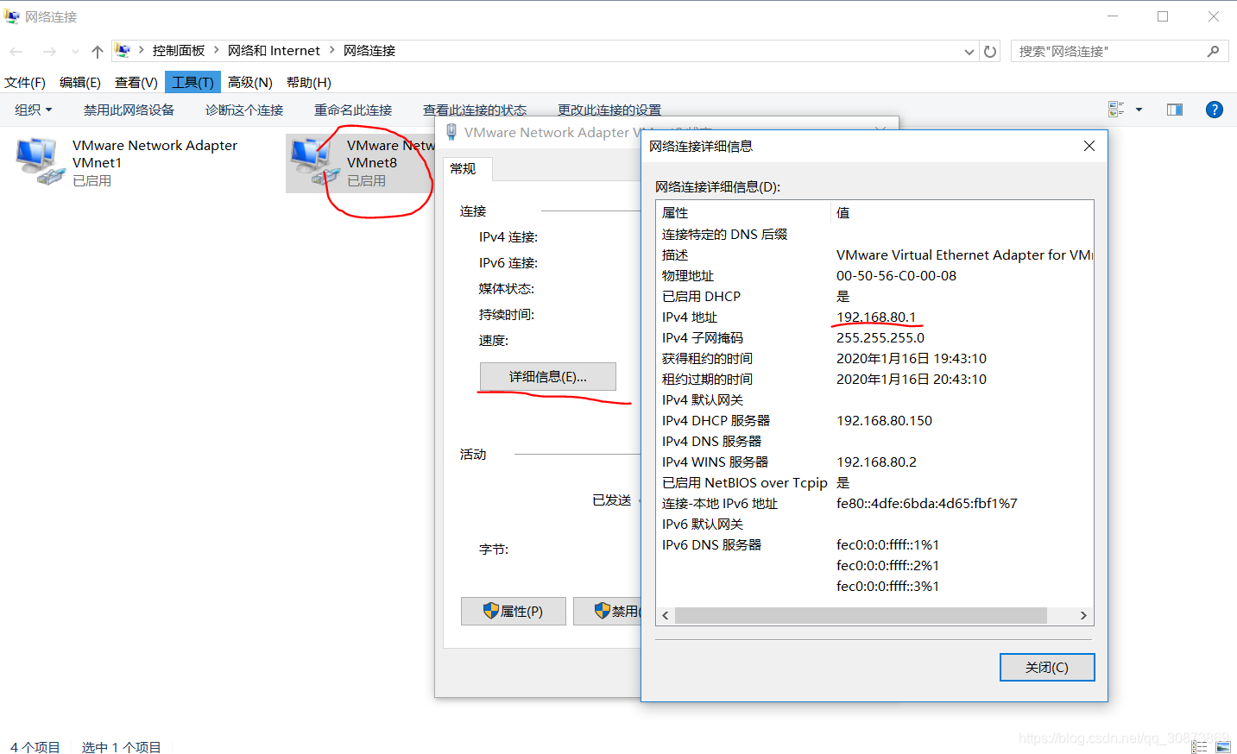Click the horizontal scrollbar left arrow
Image resolution: width=1237 pixels, height=754 pixels.
tap(665, 615)
